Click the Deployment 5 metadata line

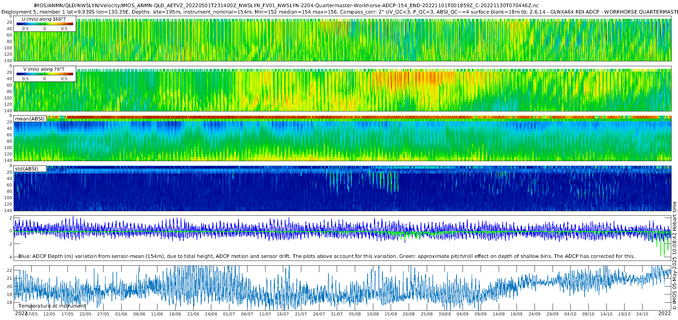click(339, 12)
